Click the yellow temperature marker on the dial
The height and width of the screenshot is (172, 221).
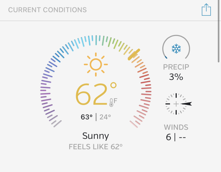point(134,54)
